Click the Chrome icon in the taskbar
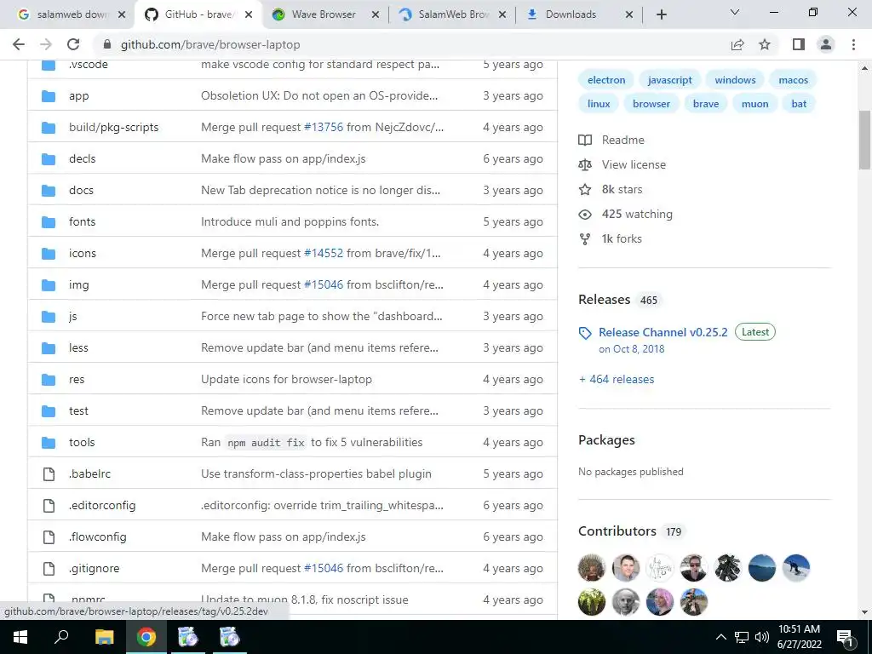872x654 pixels. pyautogui.click(x=146, y=637)
